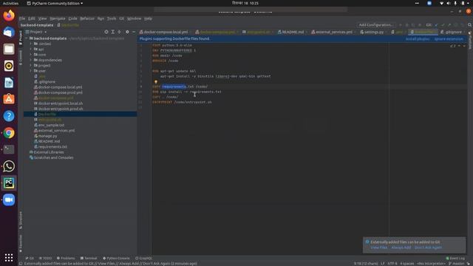Open the Python Console tool window
The image size is (473, 266).
116,258
